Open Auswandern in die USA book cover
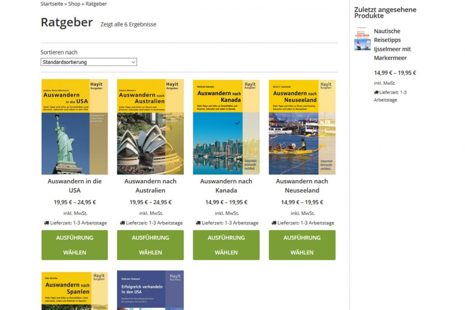465x310 pixels. tap(75, 127)
